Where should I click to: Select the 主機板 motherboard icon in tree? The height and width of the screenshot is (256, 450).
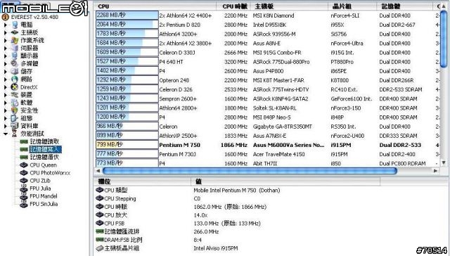point(15,33)
